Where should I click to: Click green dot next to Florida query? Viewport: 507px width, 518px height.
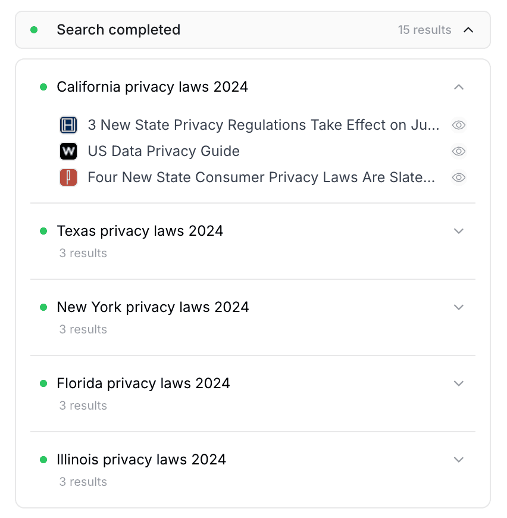[x=43, y=383]
